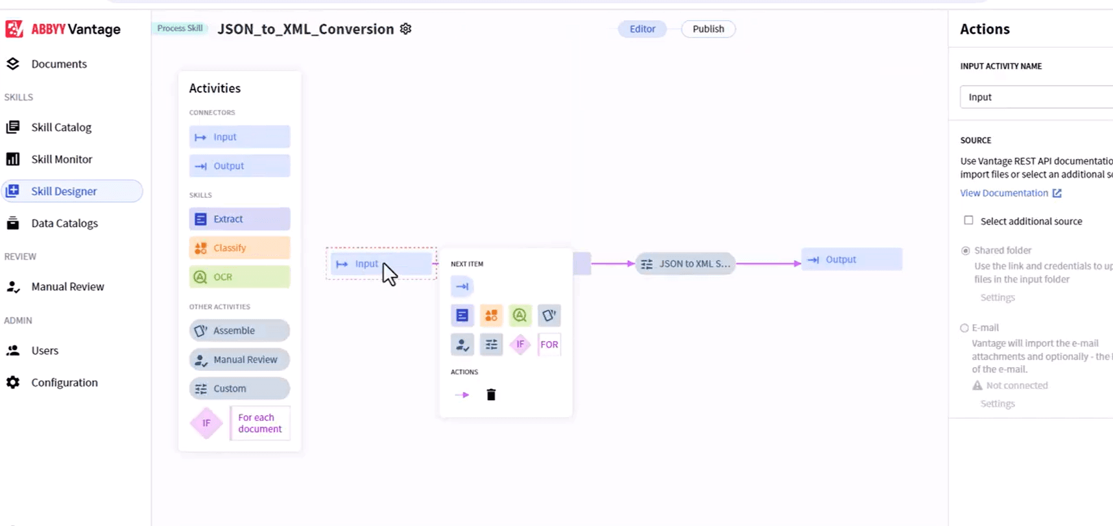The image size is (1113, 526).
Task: Add IF condition as next item in popup
Action: pyautogui.click(x=520, y=344)
